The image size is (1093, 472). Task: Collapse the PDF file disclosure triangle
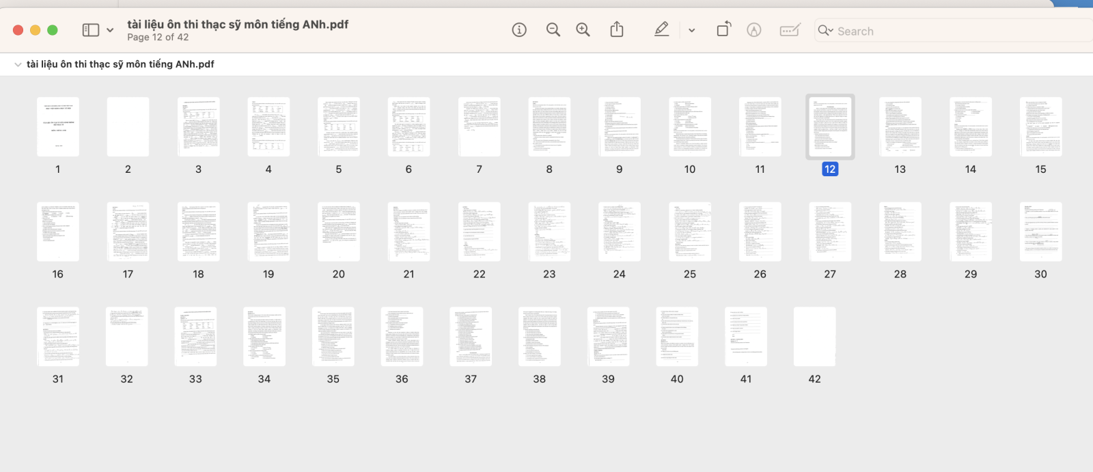18,64
